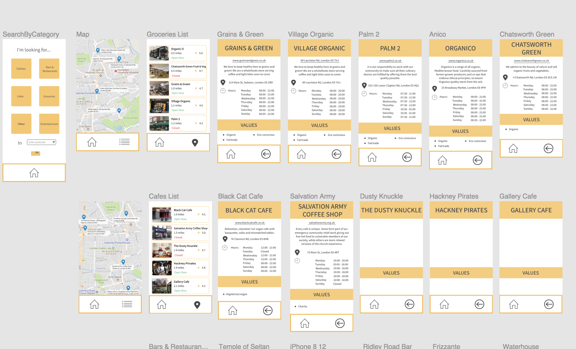Go back from Village Organic screen
The height and width of the screenshot is (349, 576).
point(337,154)
